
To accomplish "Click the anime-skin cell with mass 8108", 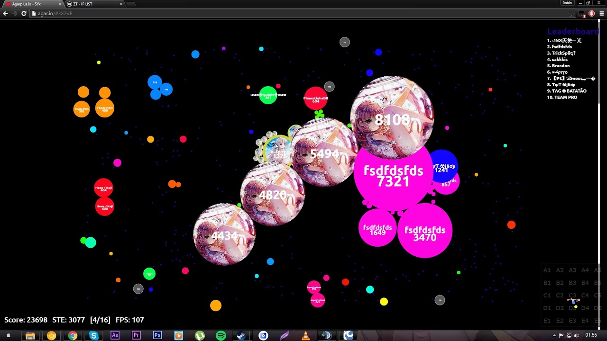I will pyautogui.click(x=392, y=117).
